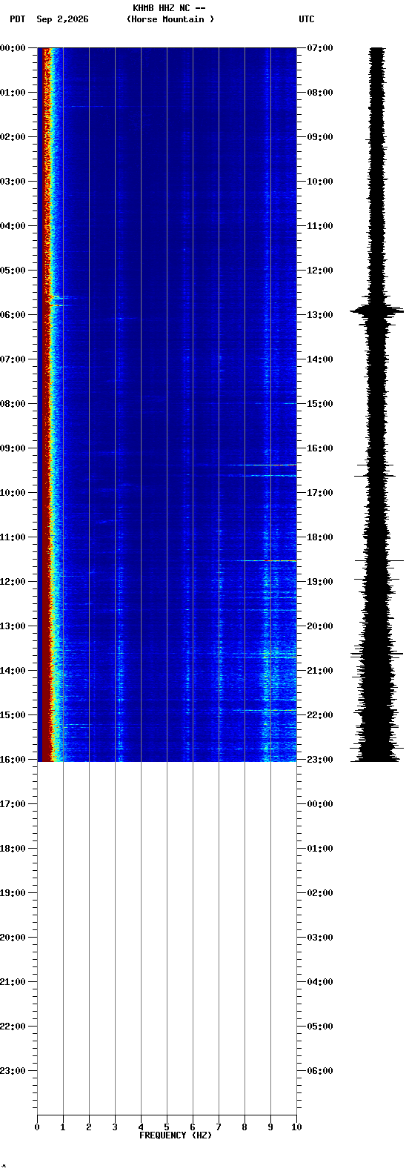Click the 'Sep 2,2026' date label
409x1174 pixels.
(x=62, y=19)
